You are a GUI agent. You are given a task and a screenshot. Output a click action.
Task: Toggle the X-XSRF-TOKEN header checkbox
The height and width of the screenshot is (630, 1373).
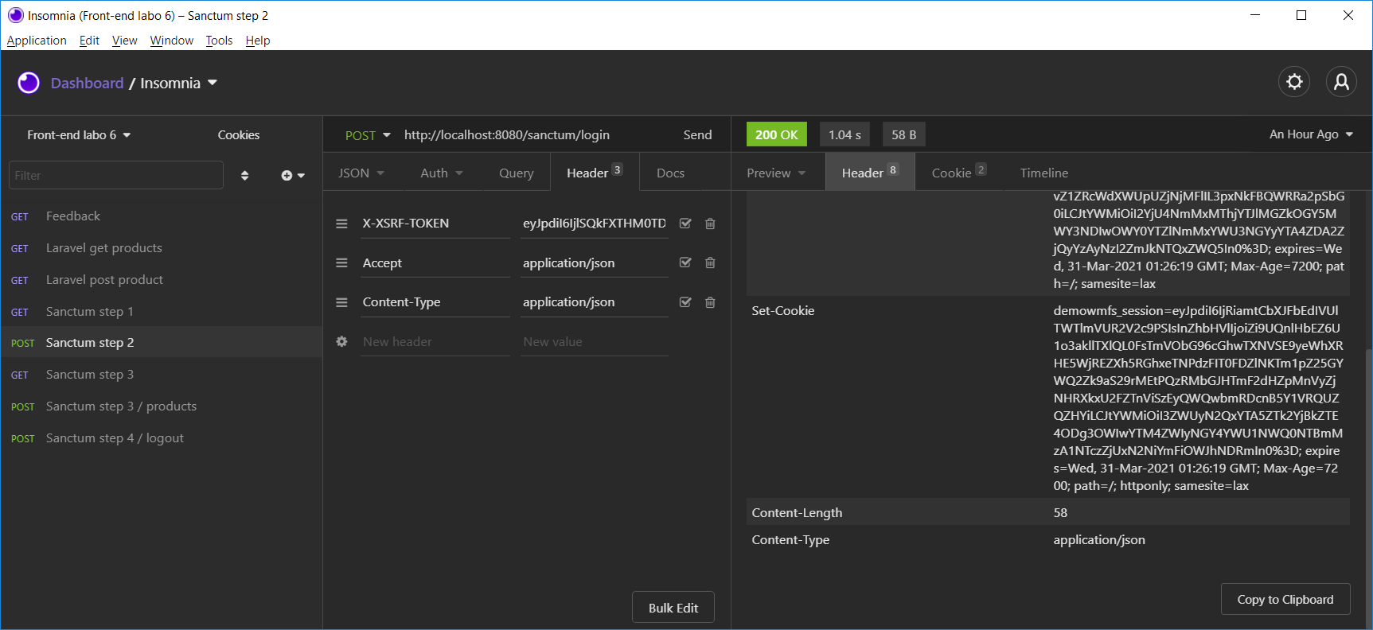[685, 224]
